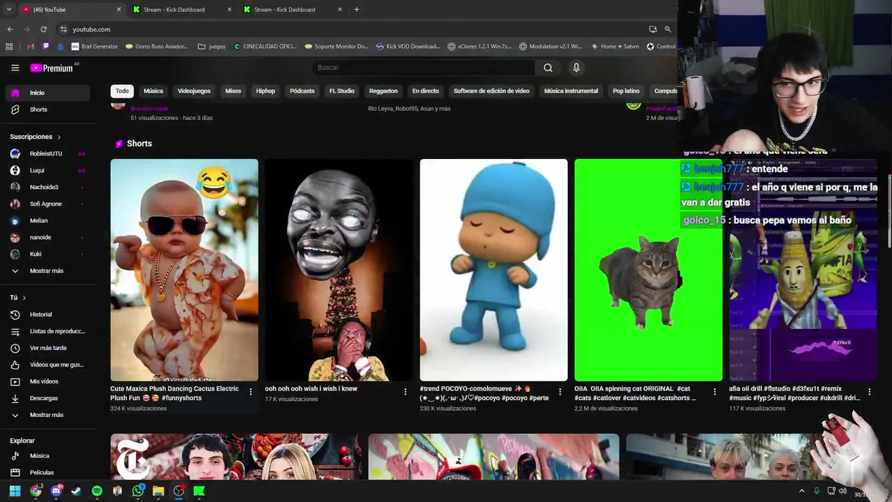
Task: Open Ver más tarde playlist
Action: tap(47, 348)
